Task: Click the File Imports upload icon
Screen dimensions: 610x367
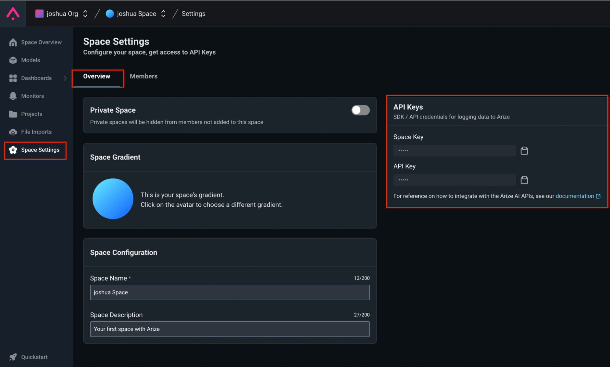Action: coord(13,131)
